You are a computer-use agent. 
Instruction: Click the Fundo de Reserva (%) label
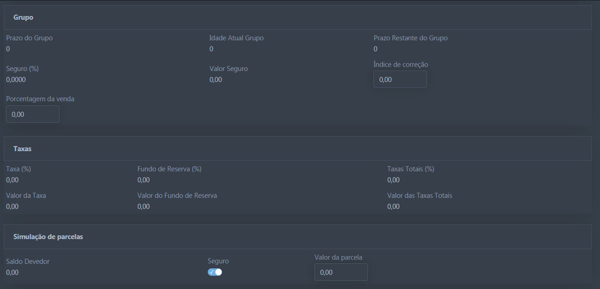coord(169,169)
